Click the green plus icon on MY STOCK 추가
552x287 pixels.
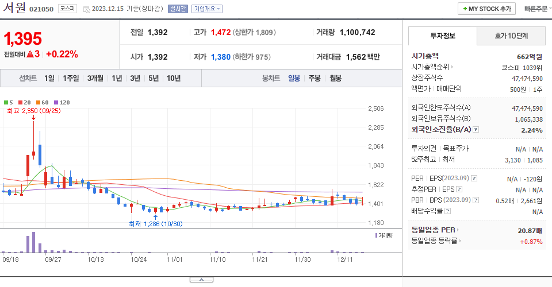pyautogui.click(x=465, y=9)
